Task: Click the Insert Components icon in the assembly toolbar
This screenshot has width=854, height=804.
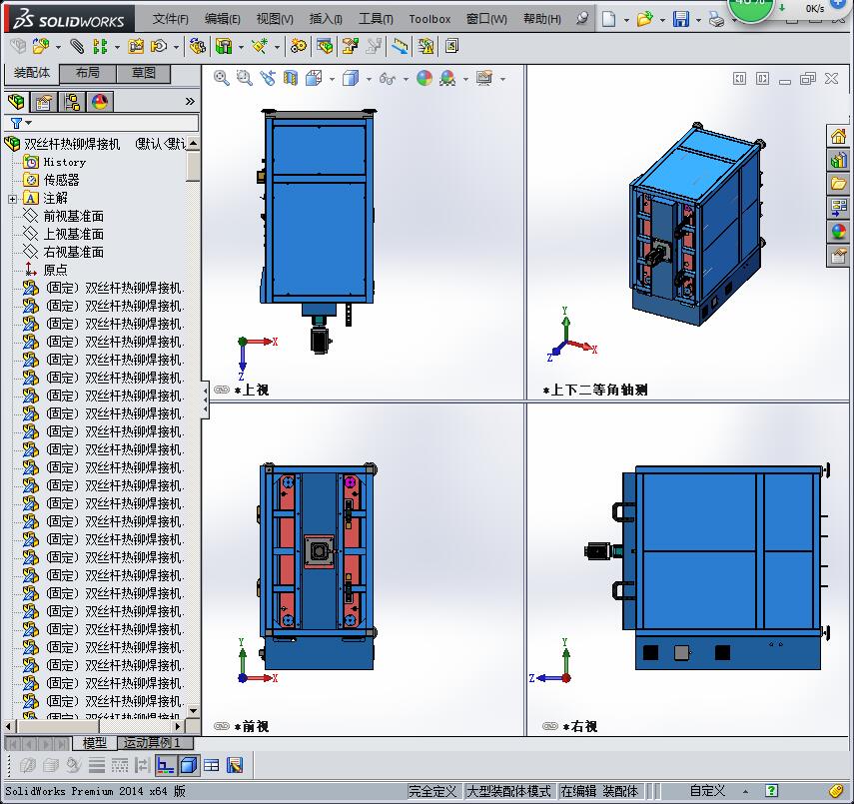Action: click(x=40, y=47)
